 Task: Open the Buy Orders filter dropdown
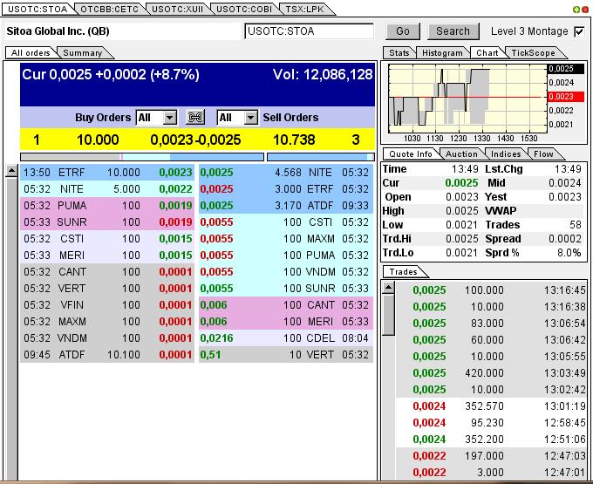pyautogui.click(x=169, y=118)
